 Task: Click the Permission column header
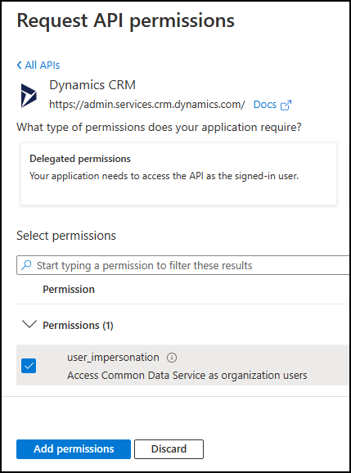pos(69,290)
